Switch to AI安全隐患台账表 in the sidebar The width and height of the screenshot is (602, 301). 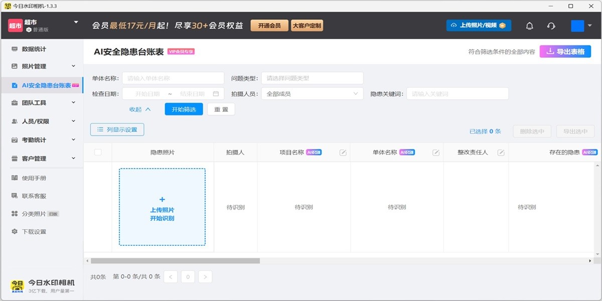pyautogui.click(x=14, y=84)
